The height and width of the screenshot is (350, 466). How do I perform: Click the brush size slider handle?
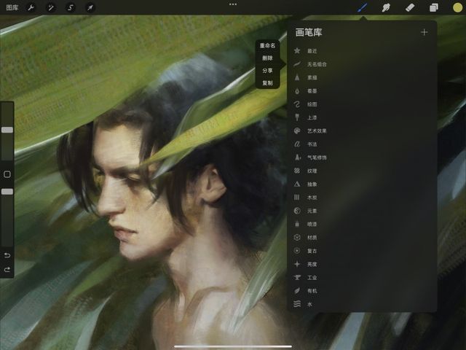click(7, 130)
